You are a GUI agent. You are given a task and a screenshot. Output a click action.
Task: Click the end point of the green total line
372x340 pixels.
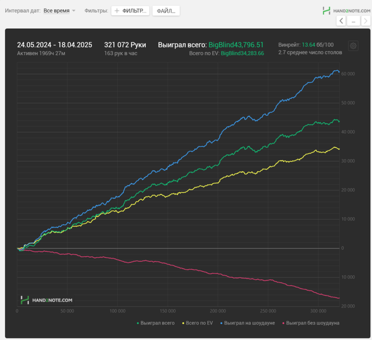(339, 122)
